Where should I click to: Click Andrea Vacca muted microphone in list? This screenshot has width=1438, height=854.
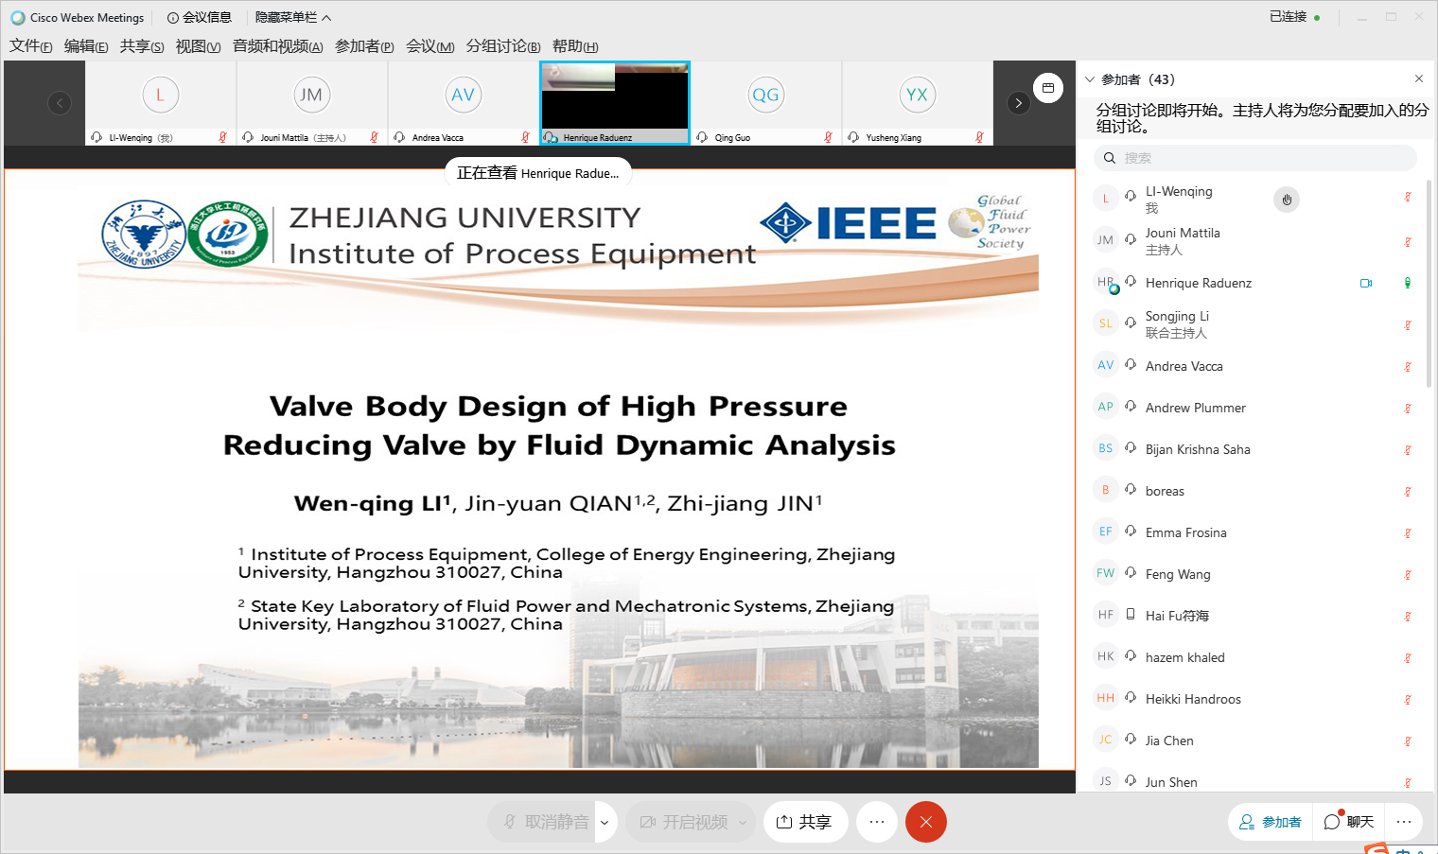(1408, 367)
